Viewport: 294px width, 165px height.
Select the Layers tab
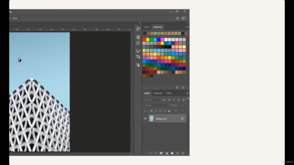pyautogui.click(x=147, y=93)
